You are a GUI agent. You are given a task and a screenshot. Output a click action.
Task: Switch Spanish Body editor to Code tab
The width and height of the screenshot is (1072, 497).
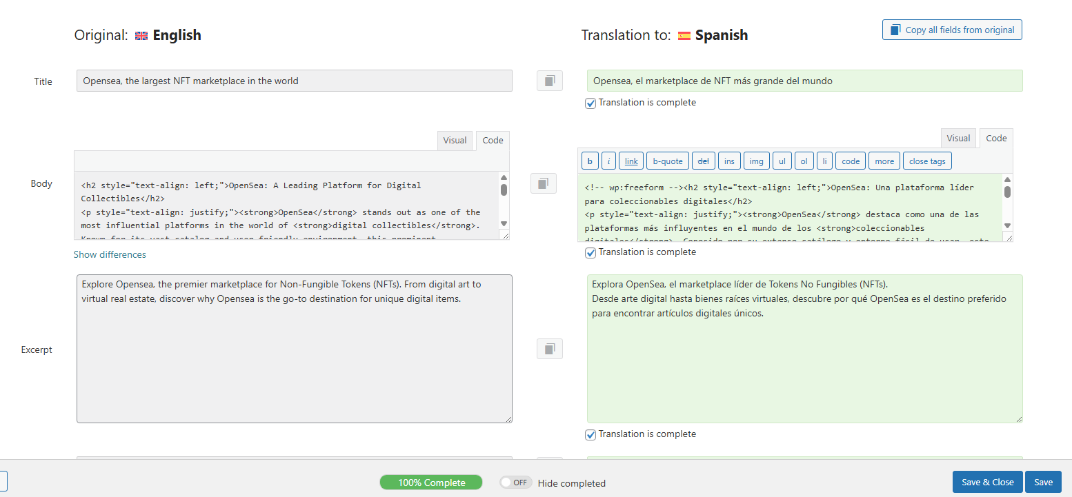tap(996, 138)
